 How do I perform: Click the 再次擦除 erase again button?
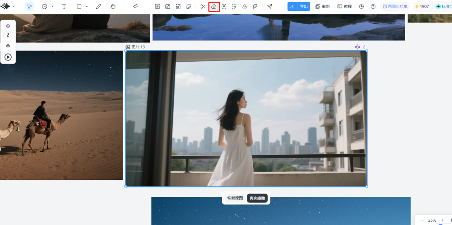257,198
